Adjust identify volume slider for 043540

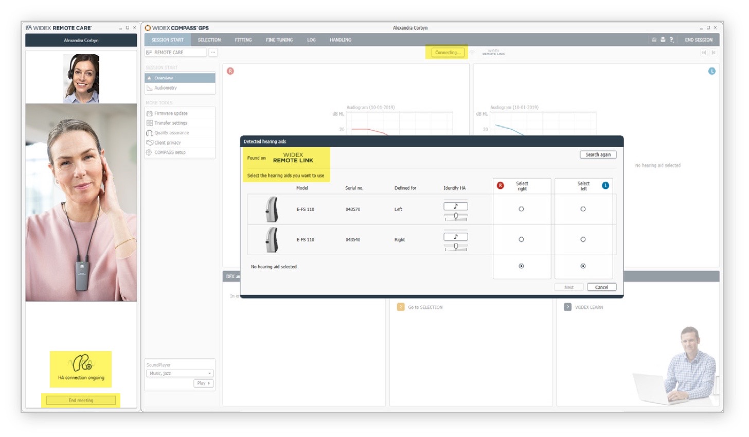tap(456, 247)
